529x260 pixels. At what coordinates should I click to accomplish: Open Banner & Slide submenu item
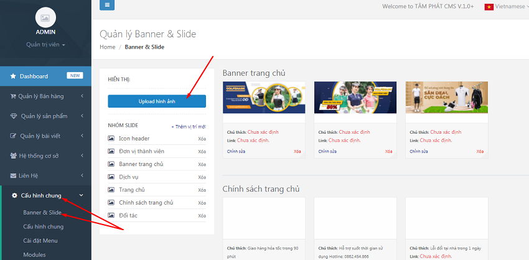point(42,213)
